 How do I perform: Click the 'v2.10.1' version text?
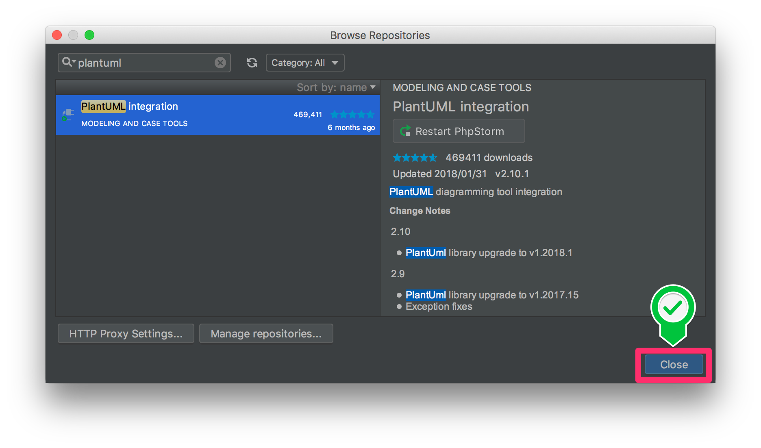click(x=512, y=174)
